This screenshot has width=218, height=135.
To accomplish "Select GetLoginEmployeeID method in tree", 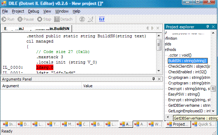I will point(189,111).
